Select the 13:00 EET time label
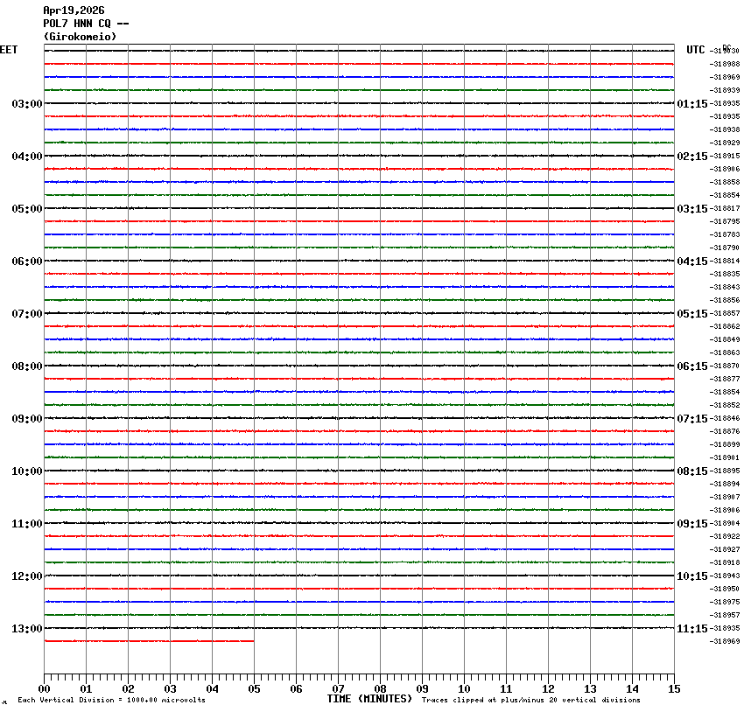Image resolution: width=744 pixels, height=712 pixels. click(26, 629)
